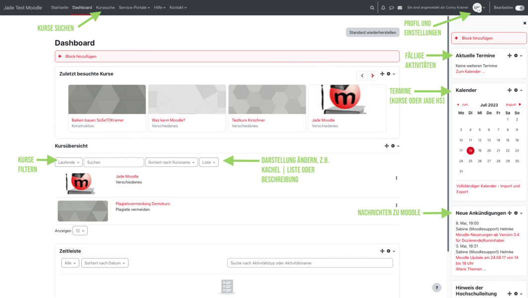Viewport: 528px width, 298px height.
Task: Select the Dashboard navigation item
Action: click(x=82, y=7)
